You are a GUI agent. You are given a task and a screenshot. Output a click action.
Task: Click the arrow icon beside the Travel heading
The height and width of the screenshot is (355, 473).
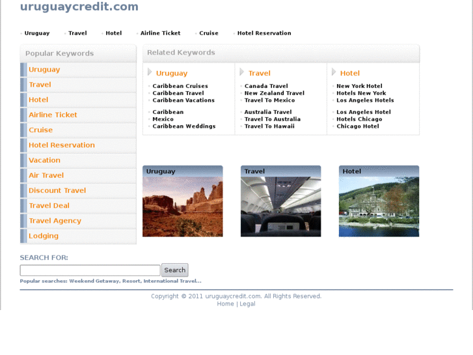[x=241, y=72]
